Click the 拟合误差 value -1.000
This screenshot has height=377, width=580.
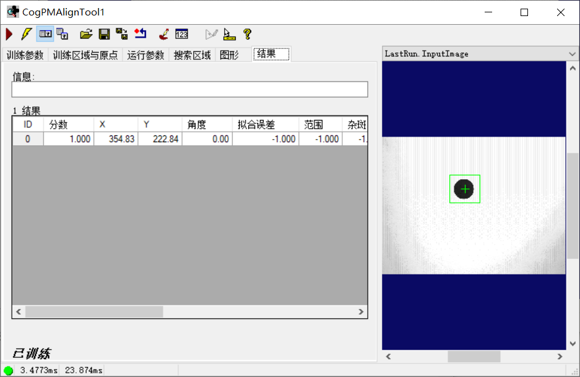(266, 139)
